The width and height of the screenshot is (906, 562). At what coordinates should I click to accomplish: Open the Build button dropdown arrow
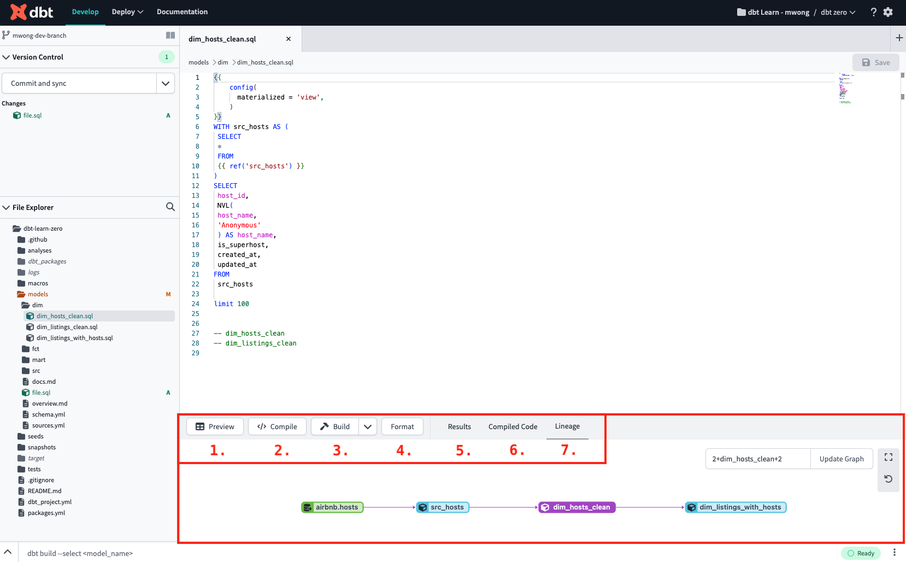(x=367, y=426)
